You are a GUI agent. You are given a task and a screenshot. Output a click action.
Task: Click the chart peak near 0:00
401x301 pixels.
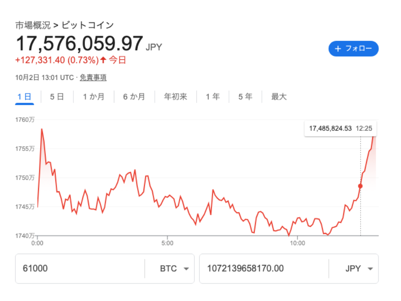tap(42, 129)
